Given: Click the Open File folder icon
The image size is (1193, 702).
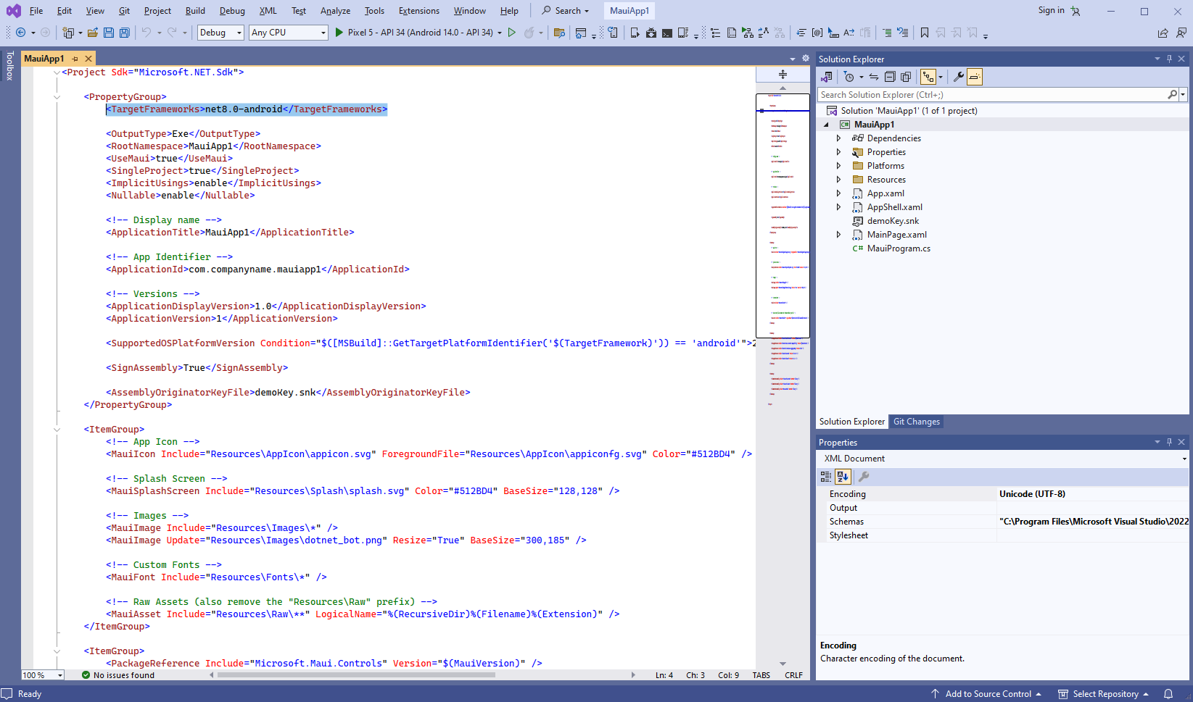Looking at the screenshot, I should pos(93,33).
